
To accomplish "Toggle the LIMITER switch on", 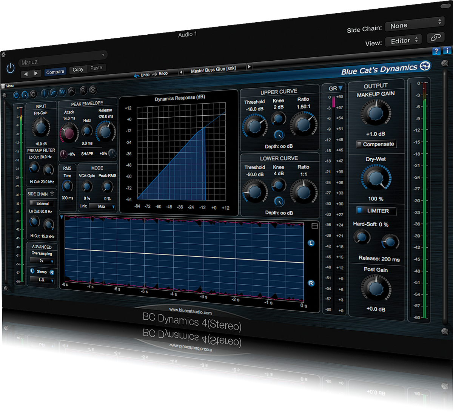I will 360,210.
